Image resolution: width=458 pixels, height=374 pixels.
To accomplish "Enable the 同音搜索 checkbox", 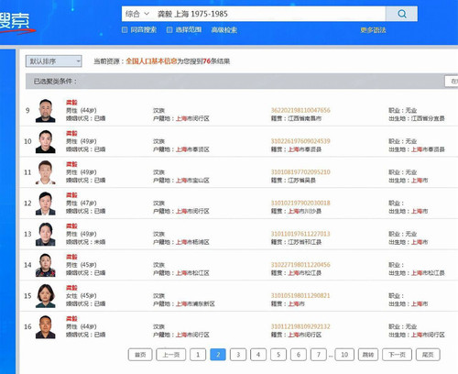I will (x=125, y=30).
